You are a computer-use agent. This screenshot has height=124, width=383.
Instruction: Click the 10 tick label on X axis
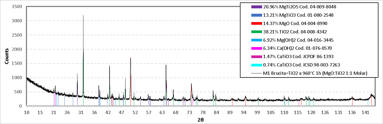click(26, 112)
